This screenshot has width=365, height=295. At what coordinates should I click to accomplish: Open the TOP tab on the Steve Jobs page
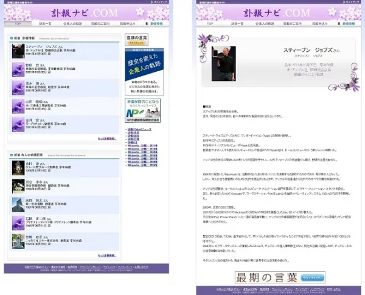pos(210,24)
